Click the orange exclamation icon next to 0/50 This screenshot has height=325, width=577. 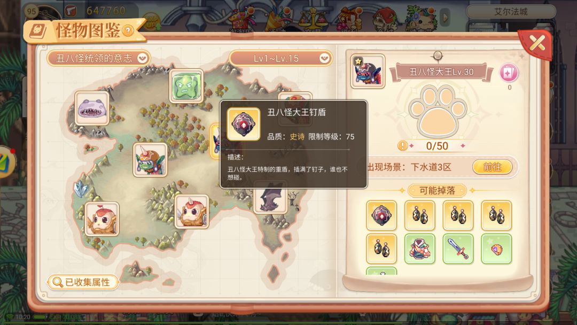(x=403, y=146)
